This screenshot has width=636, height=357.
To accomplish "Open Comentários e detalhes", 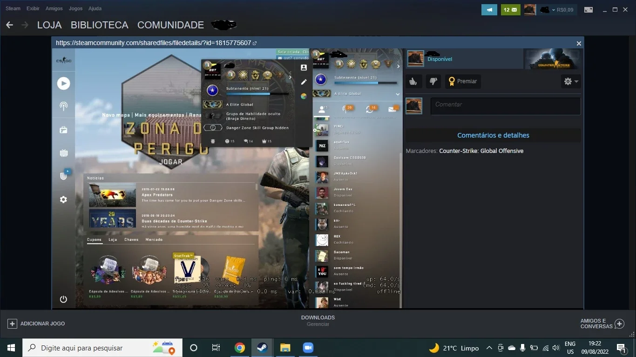I will [x=493, y=135].
